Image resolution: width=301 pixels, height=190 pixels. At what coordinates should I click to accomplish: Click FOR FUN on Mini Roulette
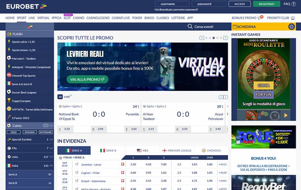[x=263, y=95]
